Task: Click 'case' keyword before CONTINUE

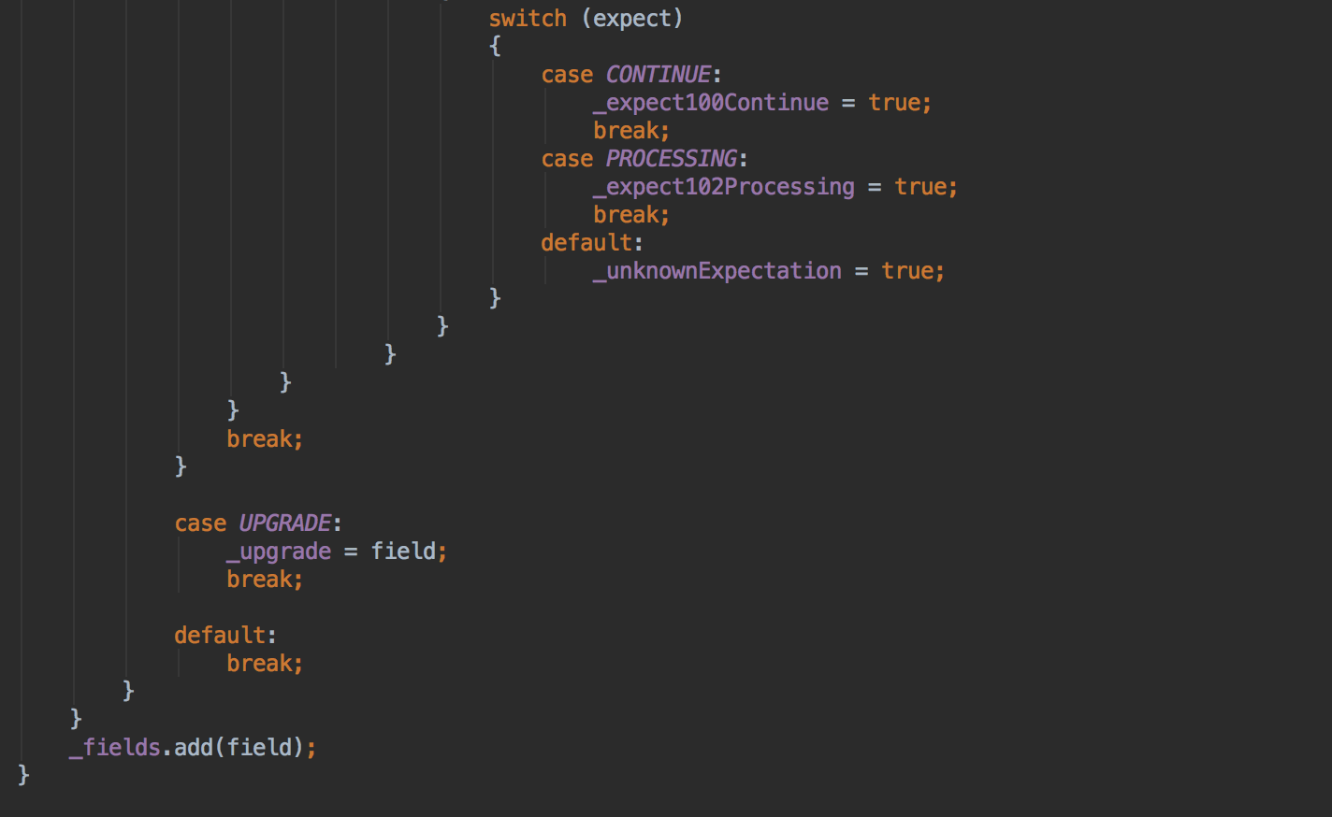Action: click(x=567, y=75)
